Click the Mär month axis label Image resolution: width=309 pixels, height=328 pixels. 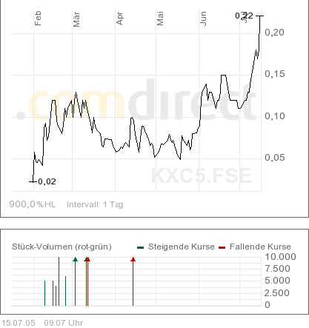click(x=76, y=19)
